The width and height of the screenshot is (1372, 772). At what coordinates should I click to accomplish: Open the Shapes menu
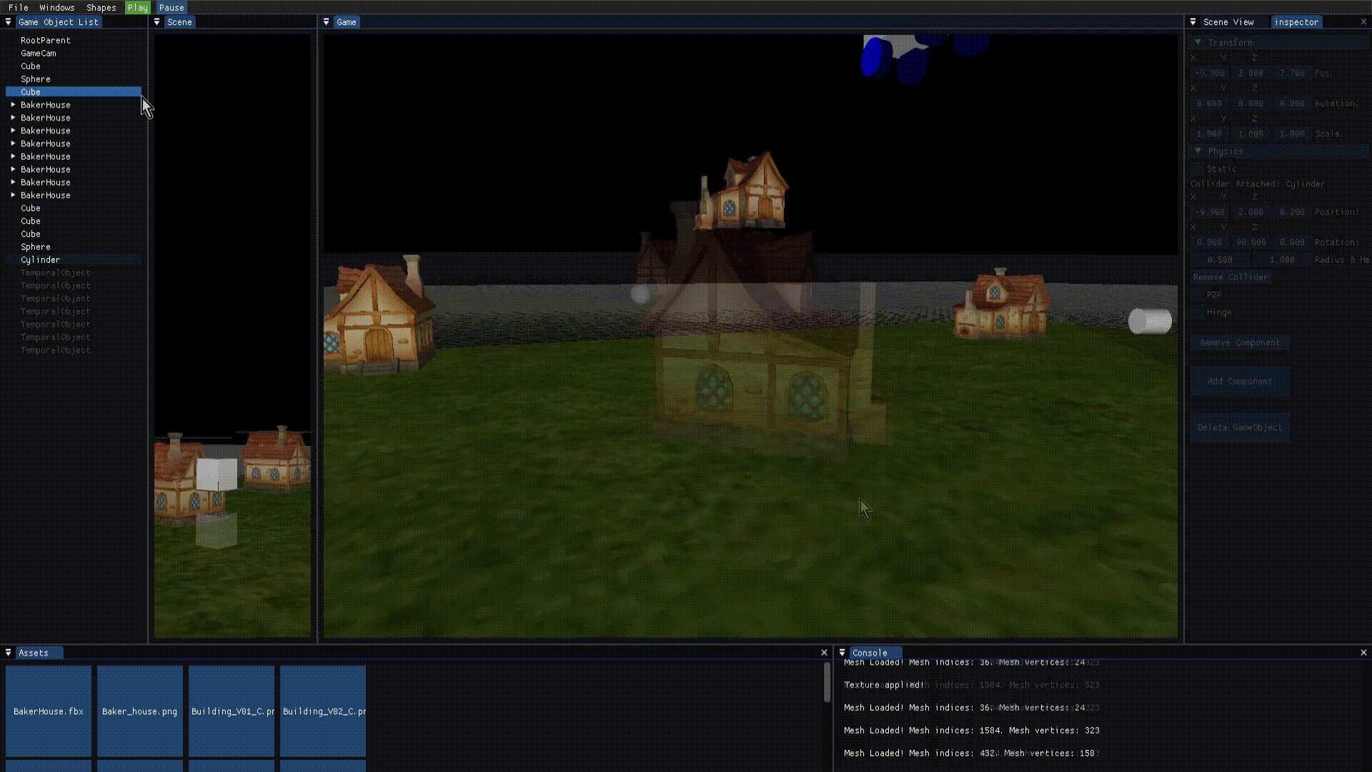pyautogui.click(x=101, y=7)
